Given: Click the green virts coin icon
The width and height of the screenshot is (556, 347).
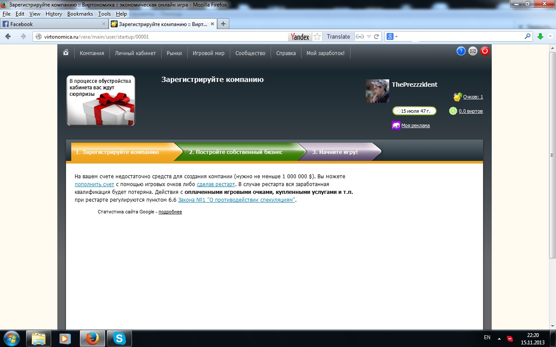Looking at the screenshot, I should click(x=453, y=111).
